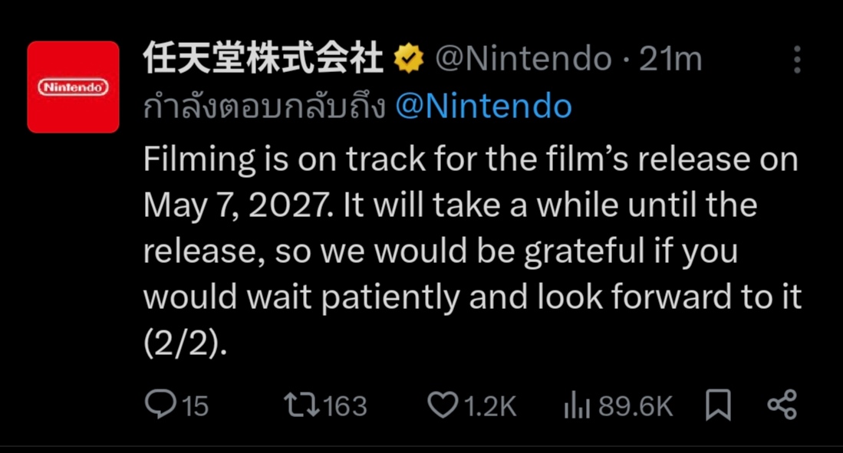Open the three-dot more options menu

(798, 60)
